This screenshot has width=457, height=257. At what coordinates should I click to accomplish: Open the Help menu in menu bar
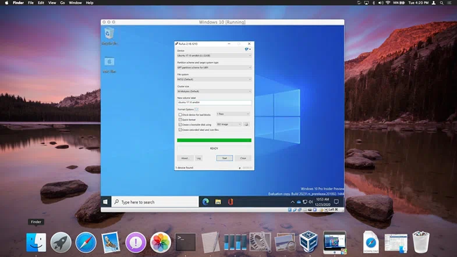pyautogui.click(x=90, y=3)
